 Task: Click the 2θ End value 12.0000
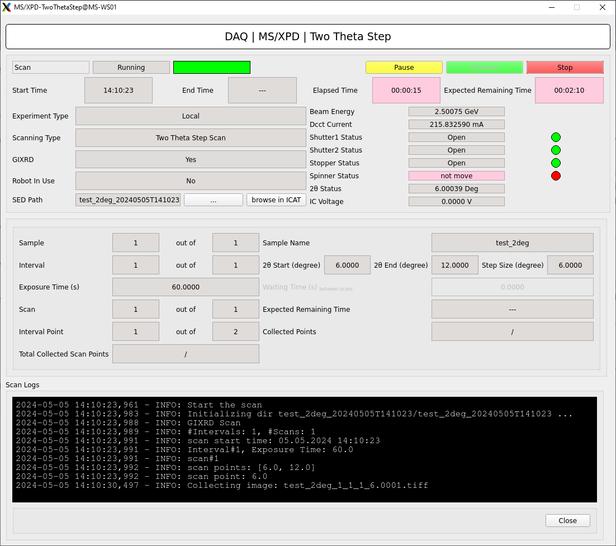455,265
